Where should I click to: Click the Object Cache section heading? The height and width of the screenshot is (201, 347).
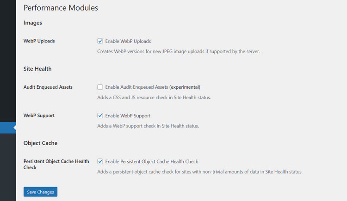tap(41, 143)
